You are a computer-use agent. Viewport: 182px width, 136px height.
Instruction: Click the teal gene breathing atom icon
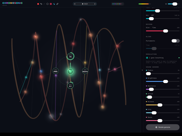tap(147, 58)
